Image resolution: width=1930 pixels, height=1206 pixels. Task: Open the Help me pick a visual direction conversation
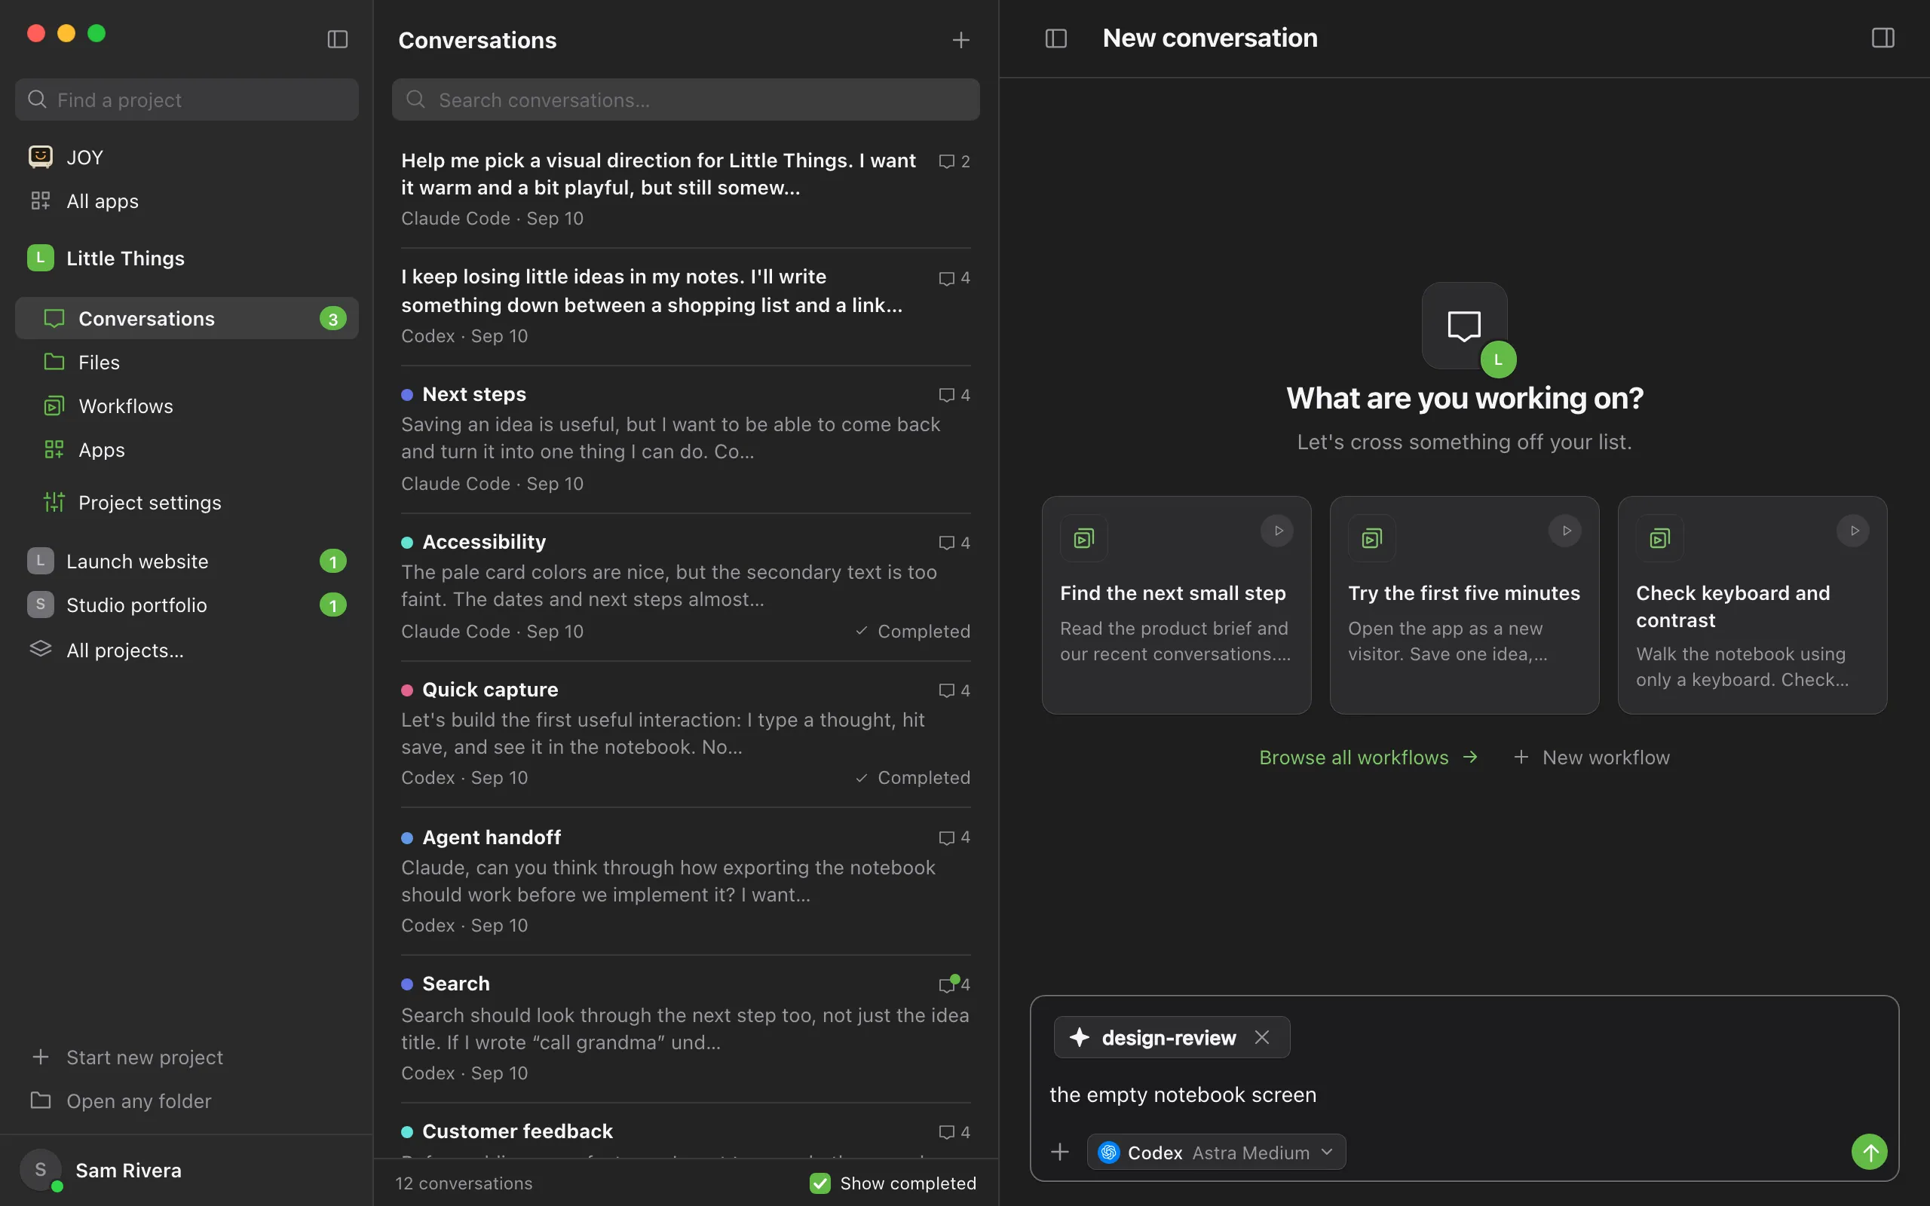pos(686,189)
